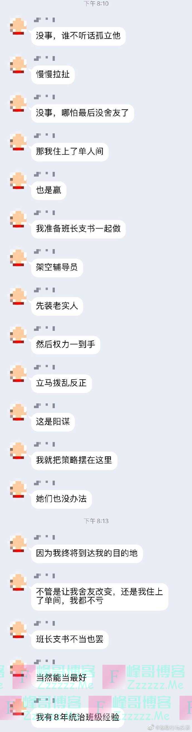This screenshot has width=192, height=732.
Task: Tap the "也是赢" message bubble
Action: coord(48,190)
